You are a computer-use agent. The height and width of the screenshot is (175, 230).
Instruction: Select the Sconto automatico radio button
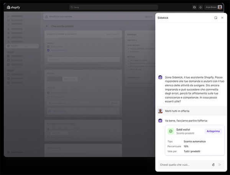48,50
